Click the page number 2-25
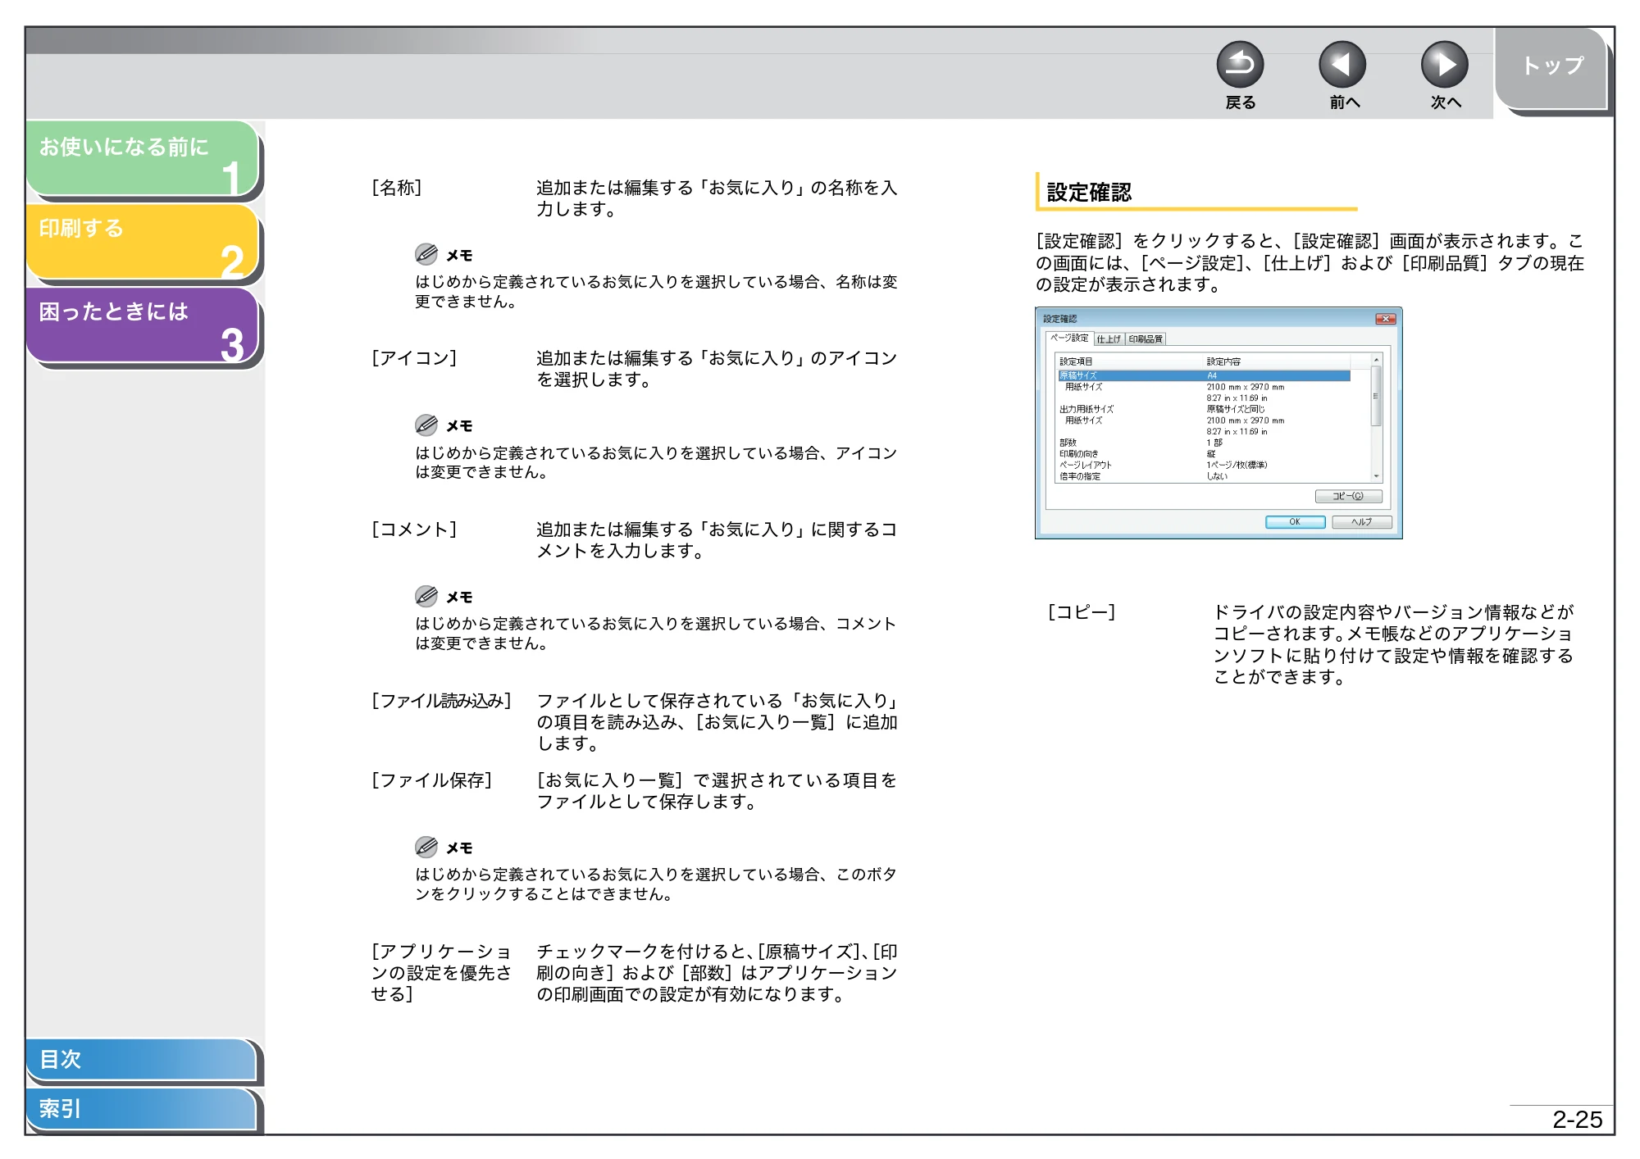This screenshot has width=1640, height=1159. point(1577,1120)
